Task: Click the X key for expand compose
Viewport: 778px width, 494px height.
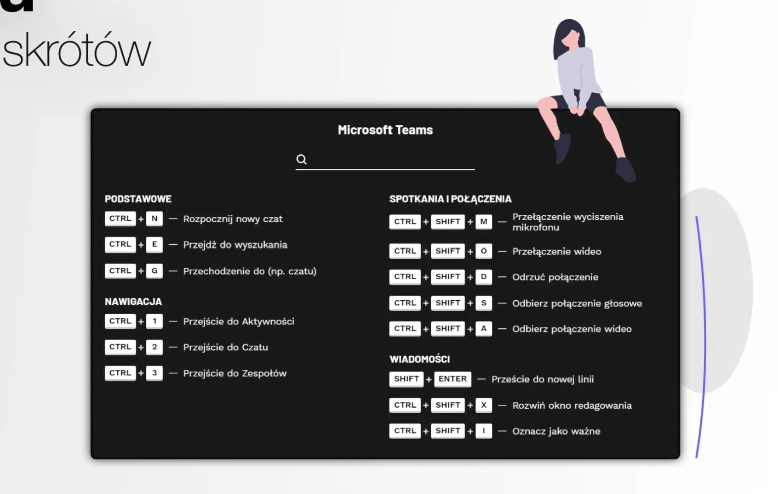Action: [484, 405]
